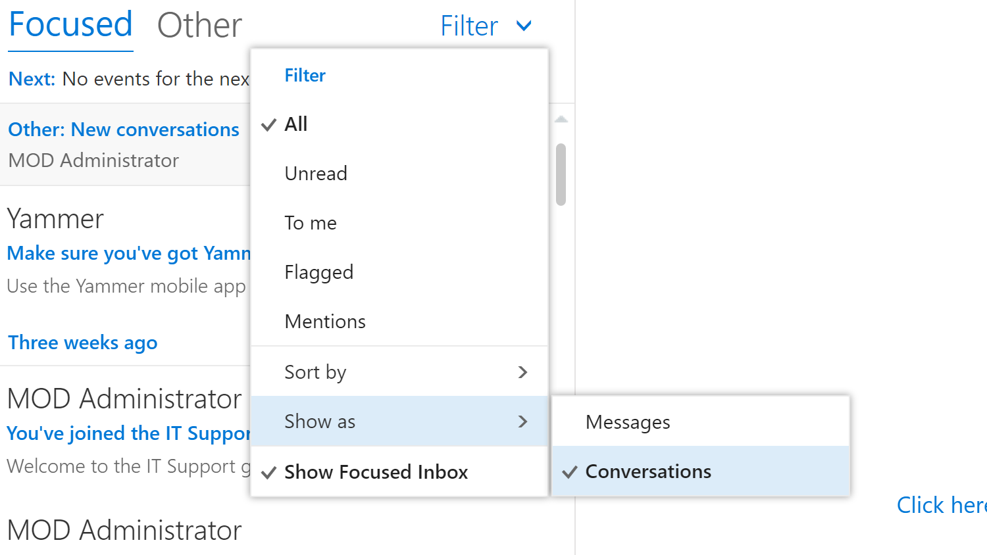Expand the Sort by submenu
The width and height of the screenshot is (987, 555).
pos(399,372)
